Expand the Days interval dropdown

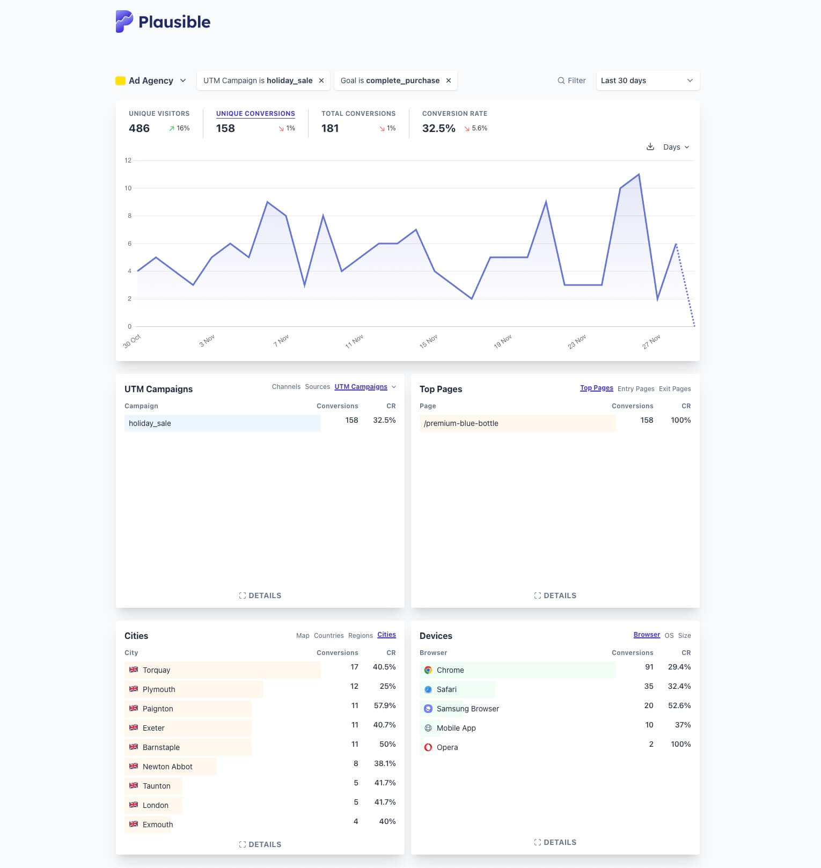[676, 147]
